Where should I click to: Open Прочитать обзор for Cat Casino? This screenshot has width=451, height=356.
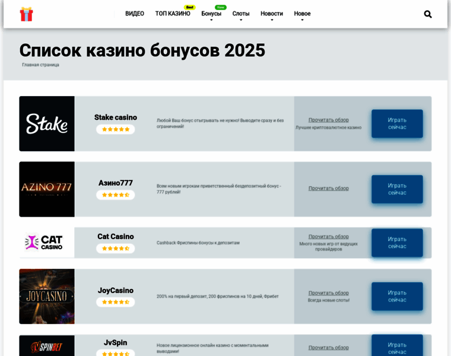click(329, 237)
